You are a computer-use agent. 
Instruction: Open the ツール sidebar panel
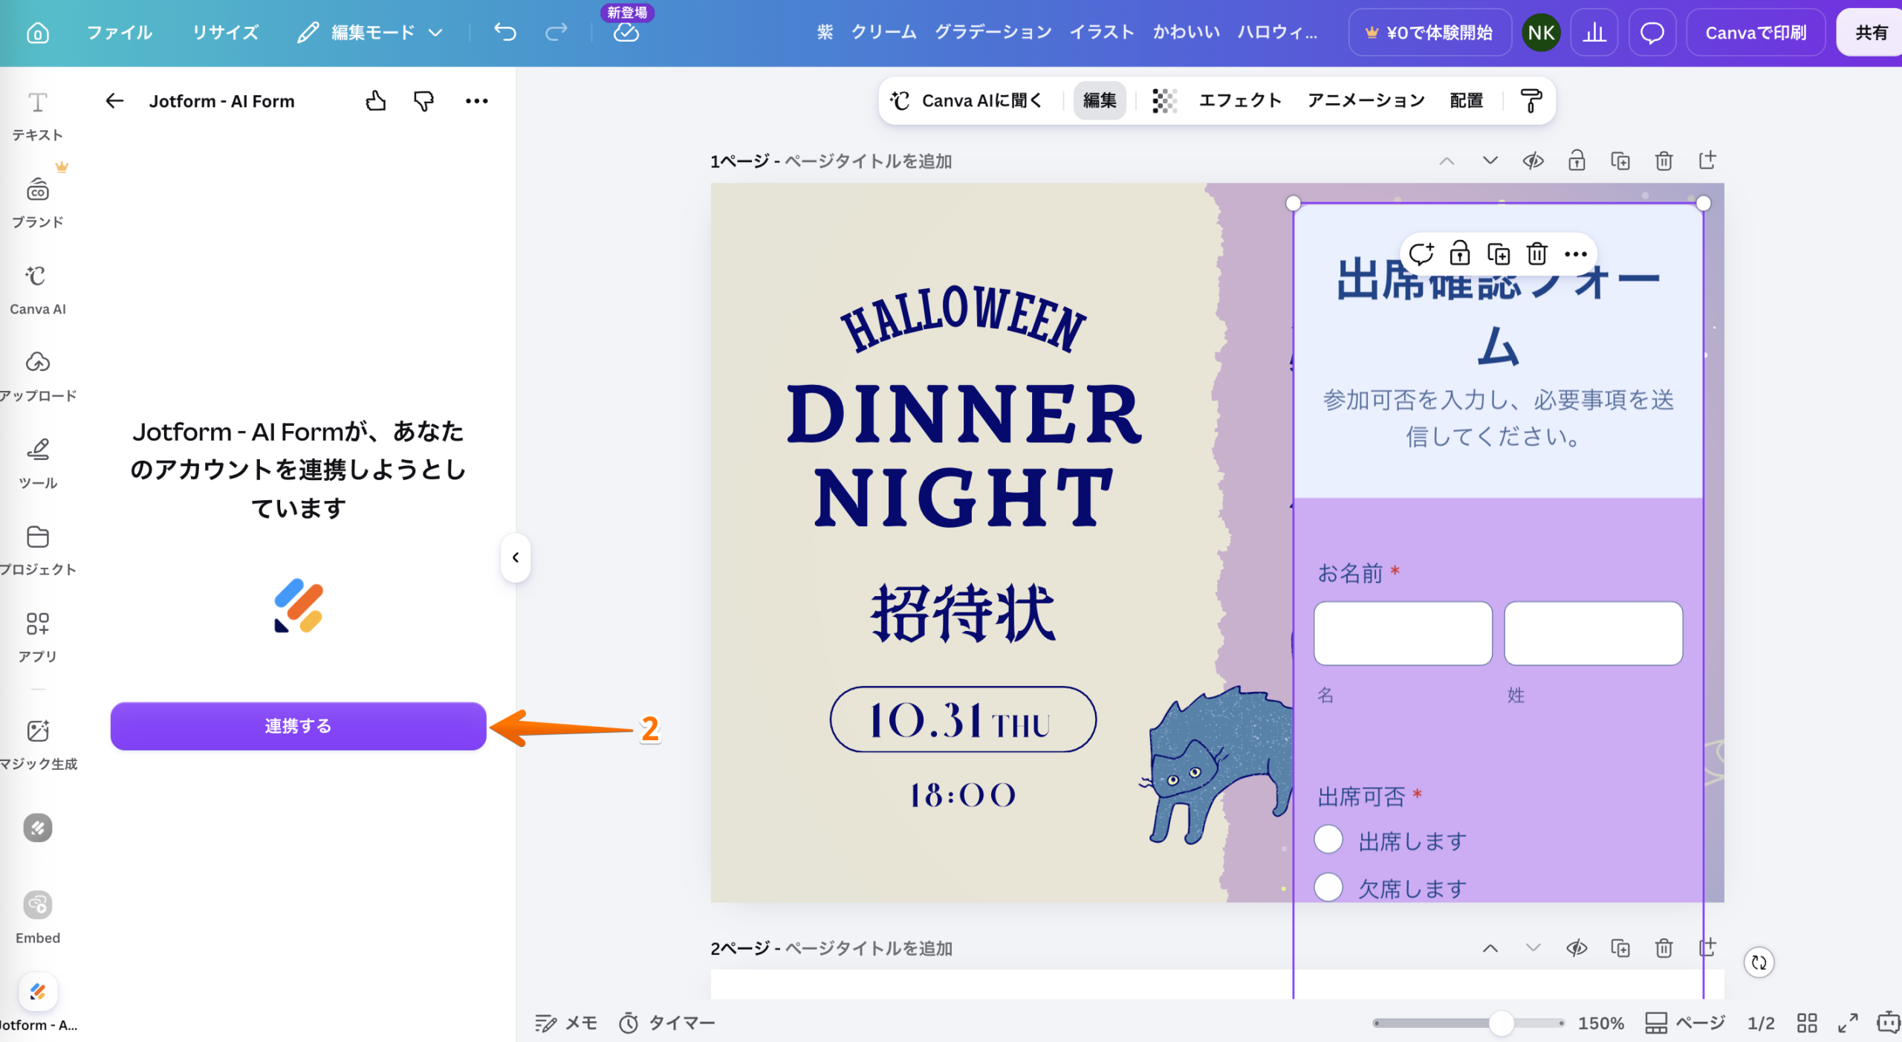click(x=37, y=464)
